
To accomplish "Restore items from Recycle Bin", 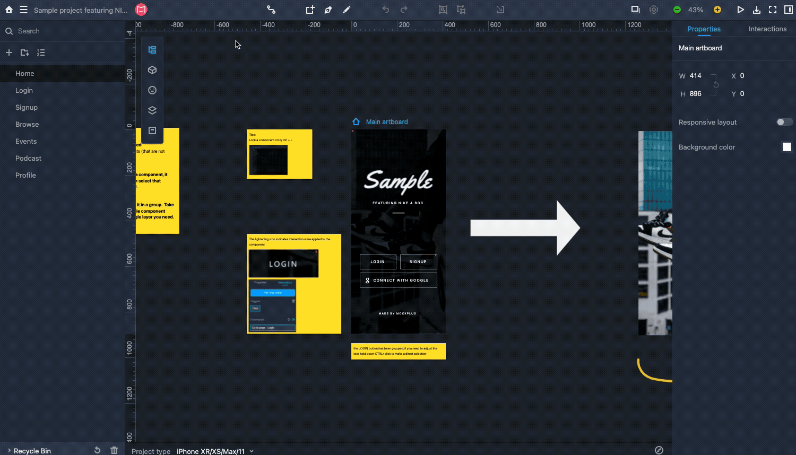I will pos(97,450).
